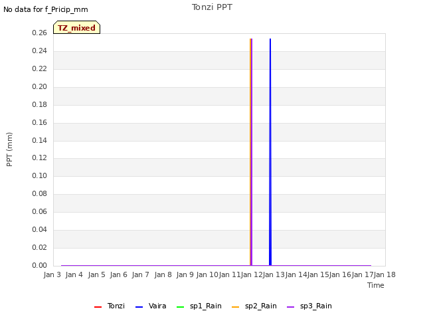The height and width of the screenshot is (319, 425).
Task: Click the 0.12 y-axis value
Action: [39, 158]
